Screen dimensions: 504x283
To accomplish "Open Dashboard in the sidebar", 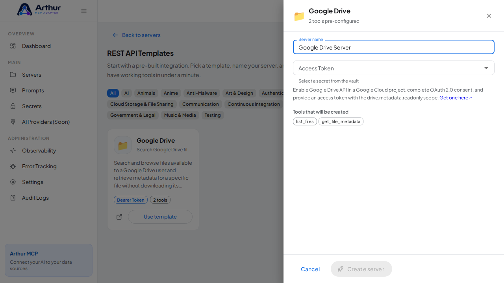I will (x=49, y=46).
